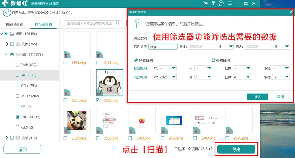Open the help question mark icon
Viewport: 295px width, 158px height.
(x=221, y=3)
